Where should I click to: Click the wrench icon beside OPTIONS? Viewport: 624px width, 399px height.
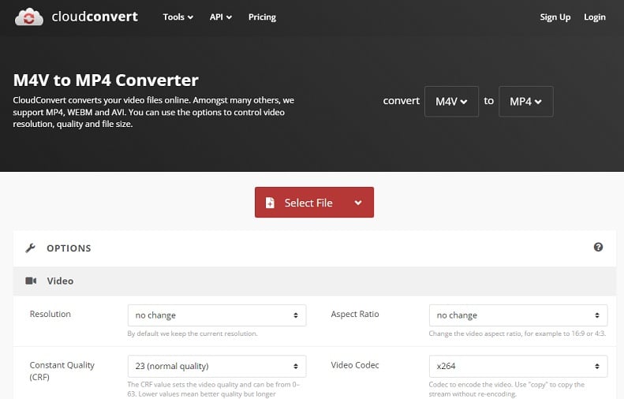tap(30, 248)
